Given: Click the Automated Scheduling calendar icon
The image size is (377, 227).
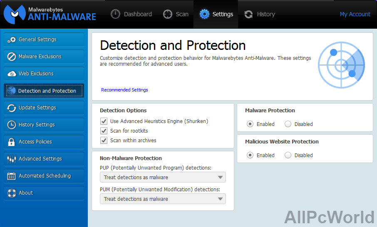Looking at the screenshot, I should (12, 176).
